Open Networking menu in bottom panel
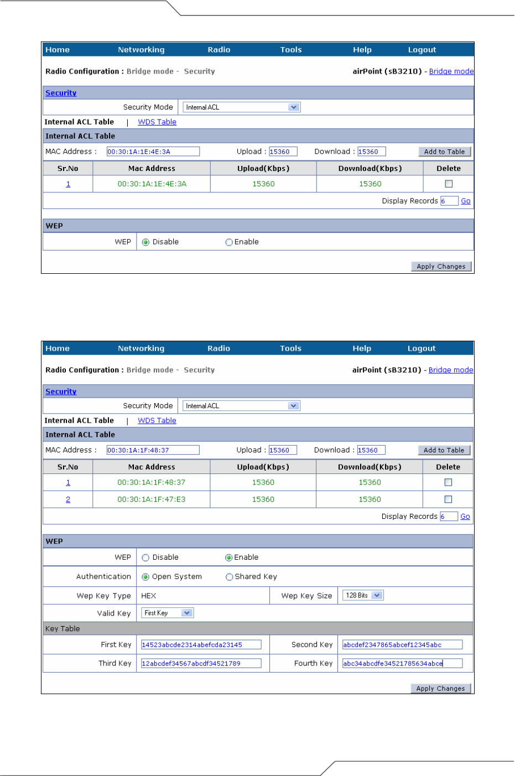This screenshot has width=515, height=776. (141, 348)
